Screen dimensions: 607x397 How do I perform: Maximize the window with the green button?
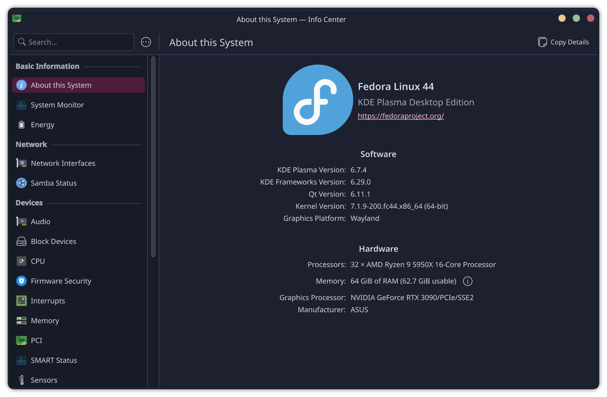pyautogui.click(x=576, y=18)
